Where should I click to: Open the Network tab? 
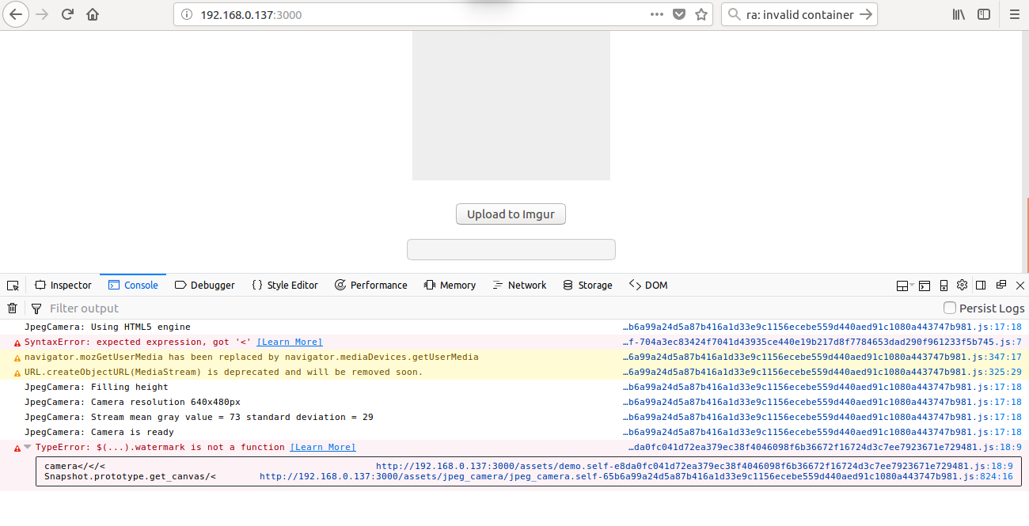point(519,285)
